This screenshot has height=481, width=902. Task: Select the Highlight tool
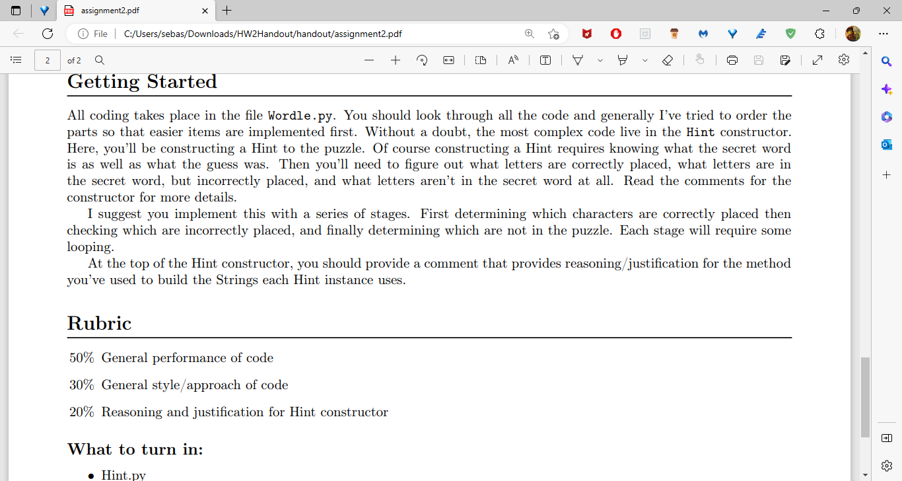[621, 59]
